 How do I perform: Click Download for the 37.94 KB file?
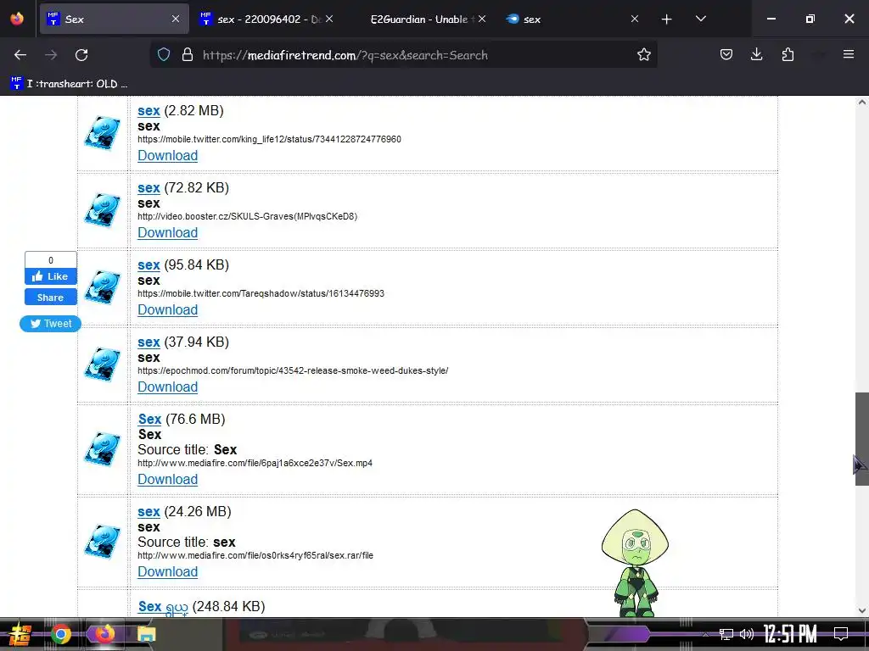[x=167, y=387]
